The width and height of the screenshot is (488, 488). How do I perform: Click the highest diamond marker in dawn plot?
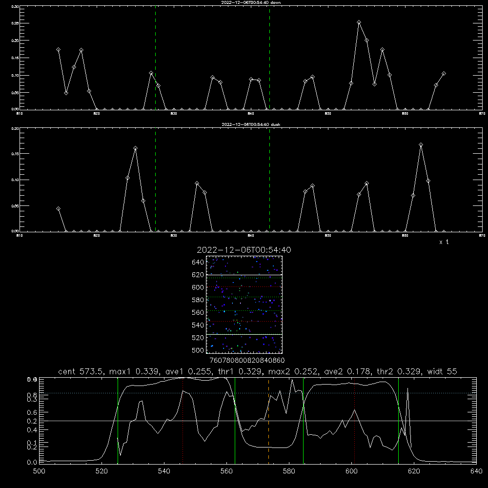click(359, 22)
